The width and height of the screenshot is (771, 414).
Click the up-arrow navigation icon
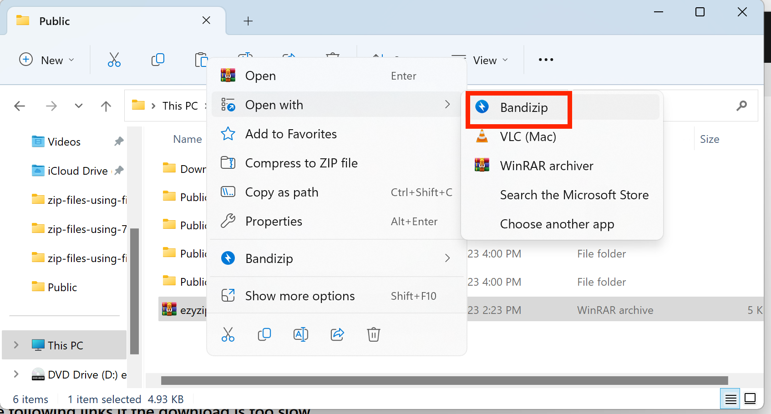[106, 106]
